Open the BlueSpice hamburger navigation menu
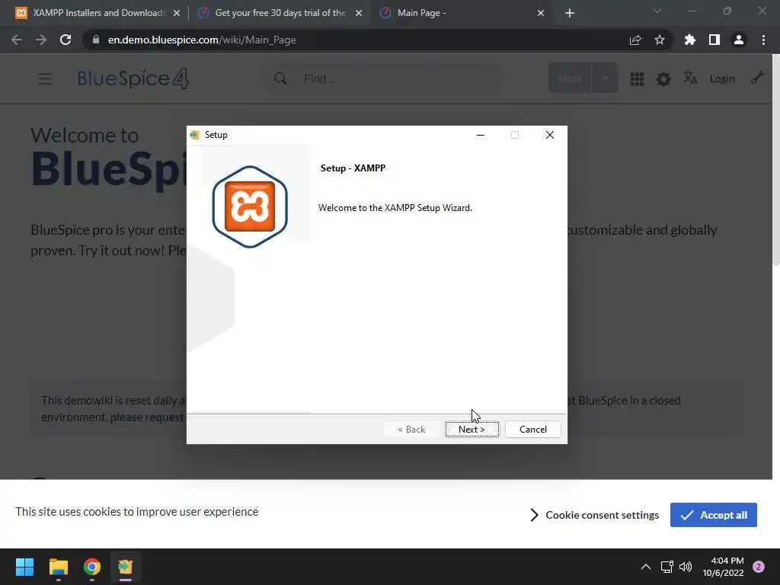Screen dimensions: 780x585 [x=45, y=78]
